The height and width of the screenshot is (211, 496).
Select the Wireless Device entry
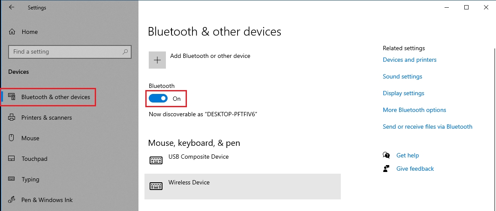(242, 186)
